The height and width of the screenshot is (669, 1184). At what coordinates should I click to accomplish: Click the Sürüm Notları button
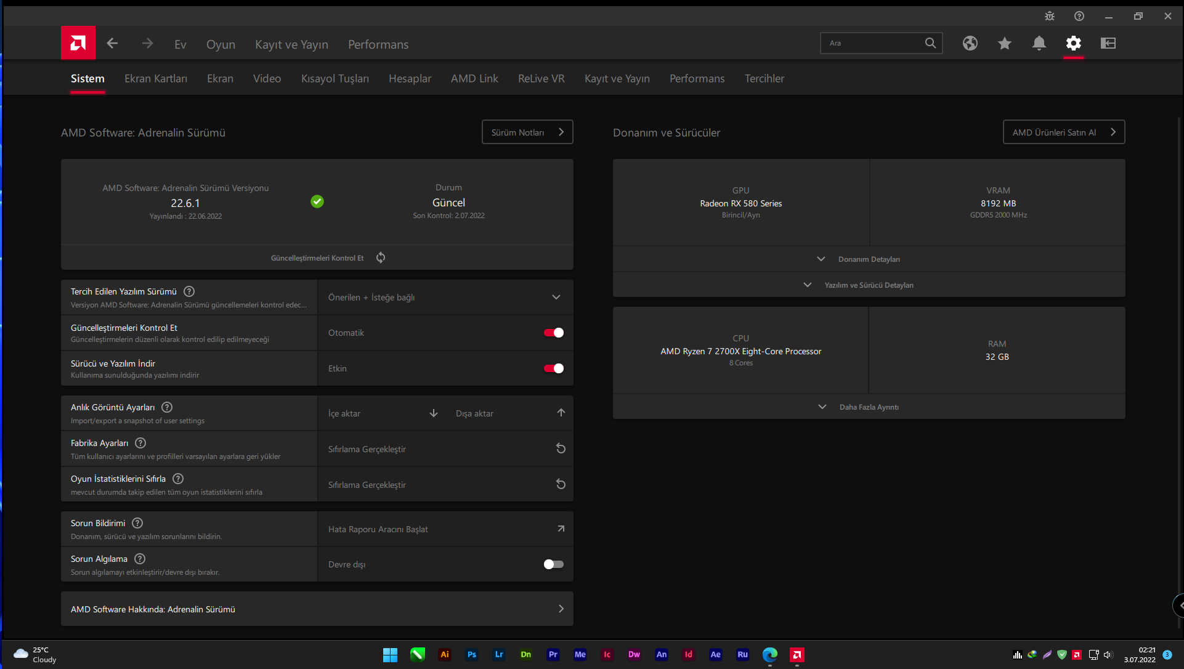(x=527, y=132)
